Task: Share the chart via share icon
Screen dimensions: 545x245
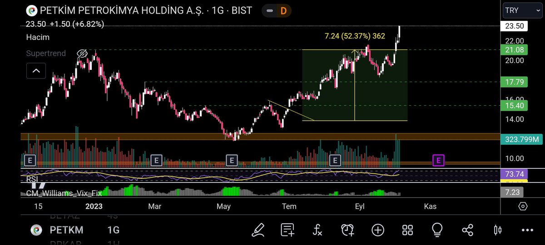Action: [x=467, y=230]
